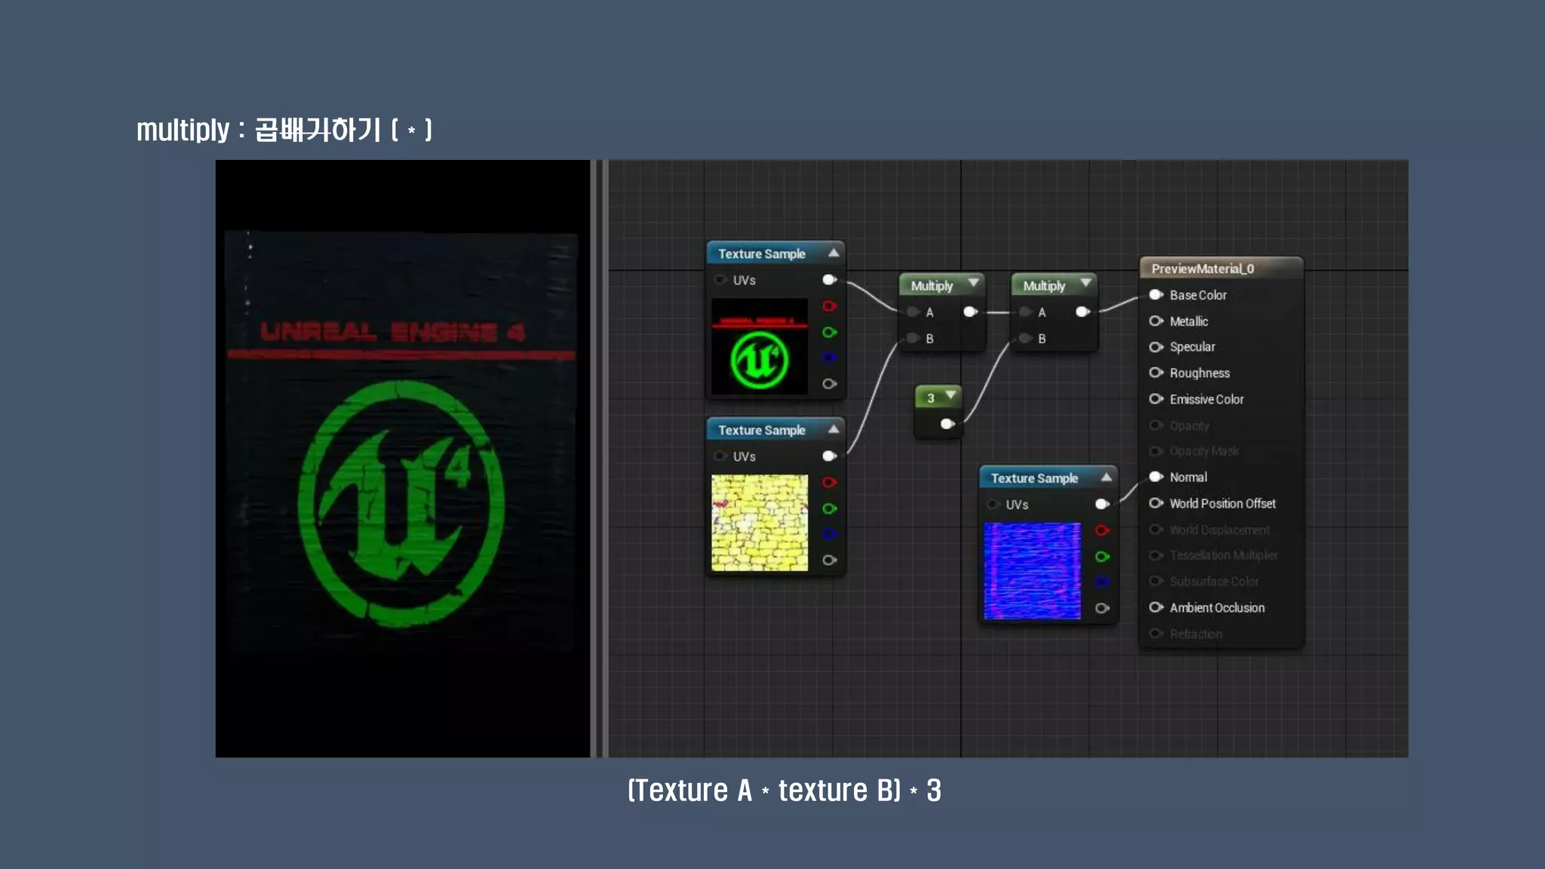The height and width of the screenshot is (869, 1545).
Task: Click the World Position Offset pin
Action: click(x=1156, y=503)
